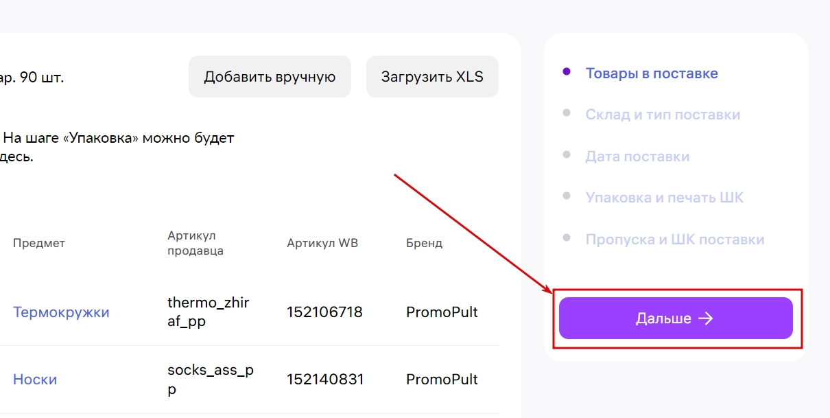The width and height of the screenshot is (830, 418).
Task: Open the Термокружки product link
Action: (61, 312)
